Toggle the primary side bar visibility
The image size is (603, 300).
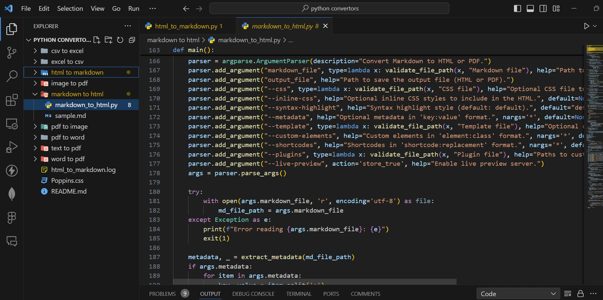(518, 8)
